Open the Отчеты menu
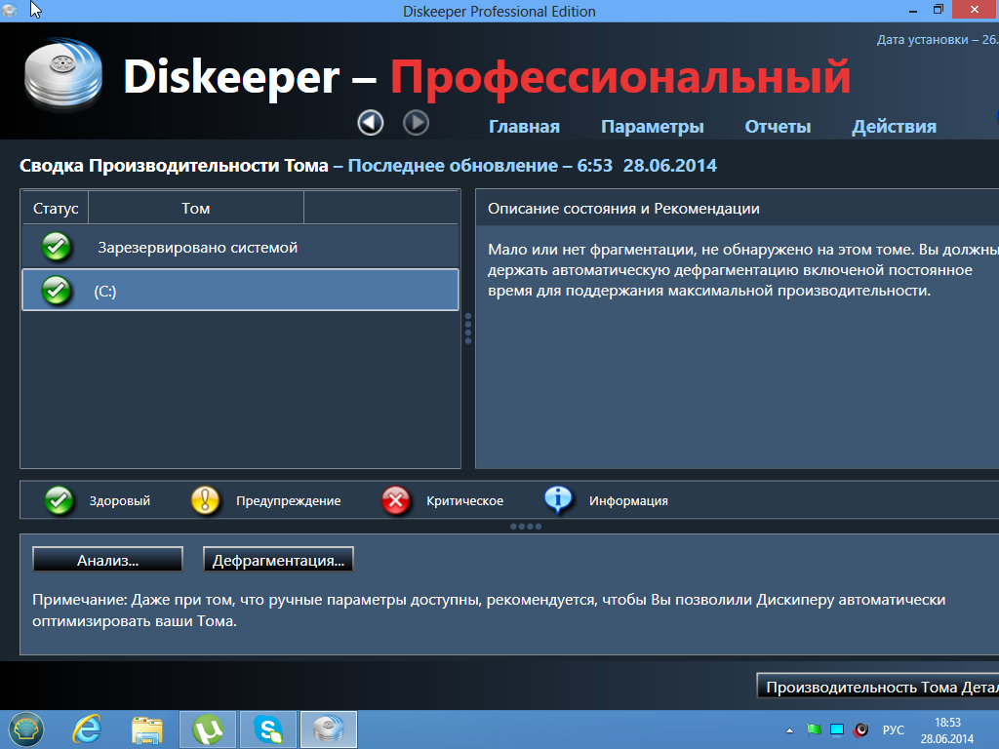 (x=778, y=127)
